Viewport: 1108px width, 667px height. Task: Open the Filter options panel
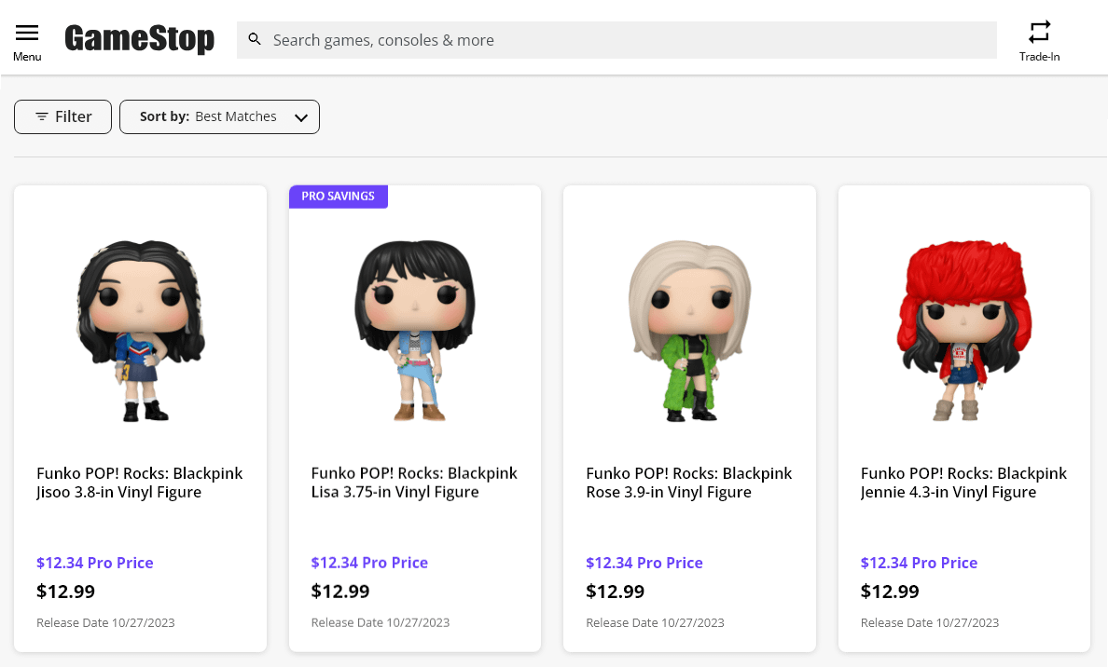62,116
